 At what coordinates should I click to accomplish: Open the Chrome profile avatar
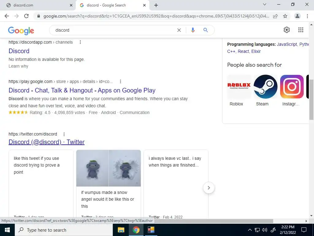297,16
